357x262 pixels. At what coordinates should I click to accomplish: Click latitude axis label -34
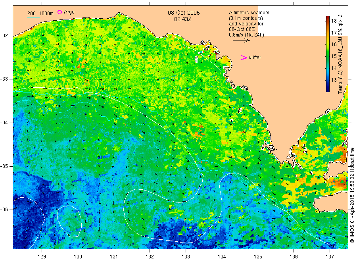[x=4, y=123]
